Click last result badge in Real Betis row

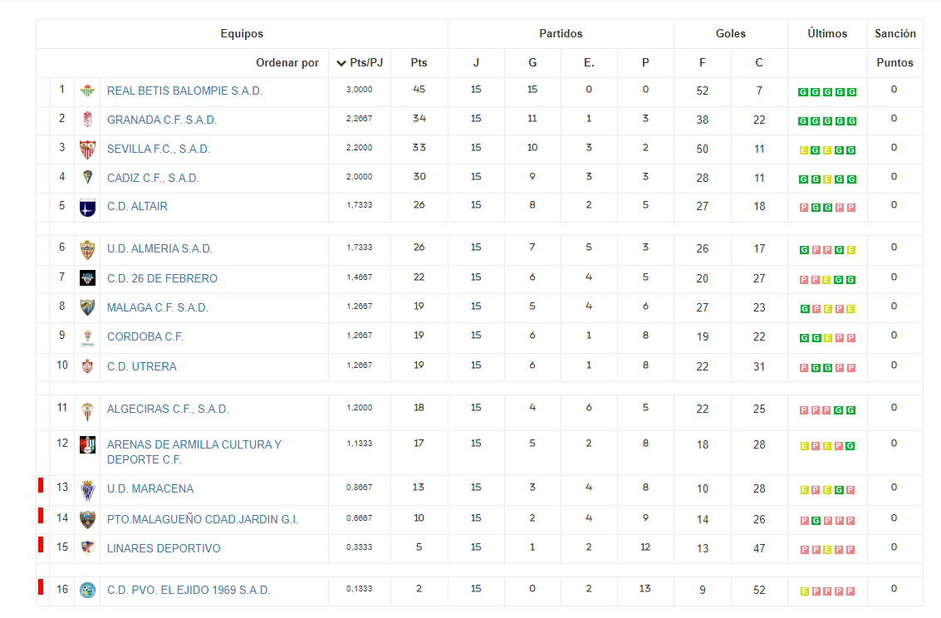click(x=851, y=92)
